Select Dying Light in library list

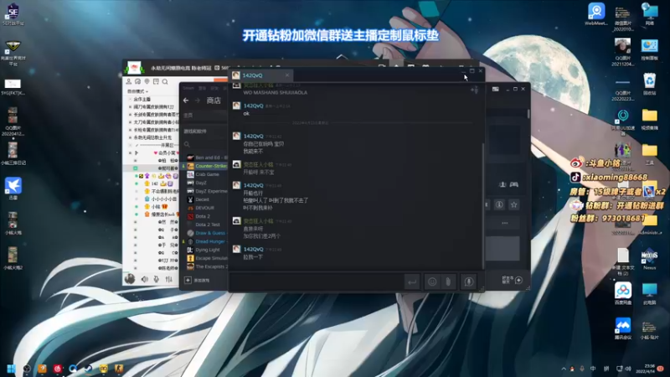pyautogui.click(x=207, y=250)
